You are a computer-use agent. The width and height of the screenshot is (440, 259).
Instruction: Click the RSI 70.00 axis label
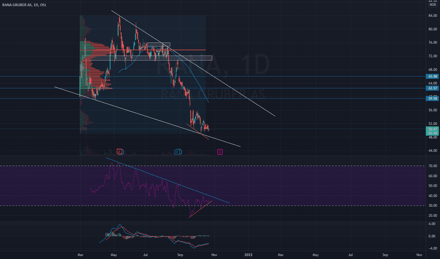[433, 166]
